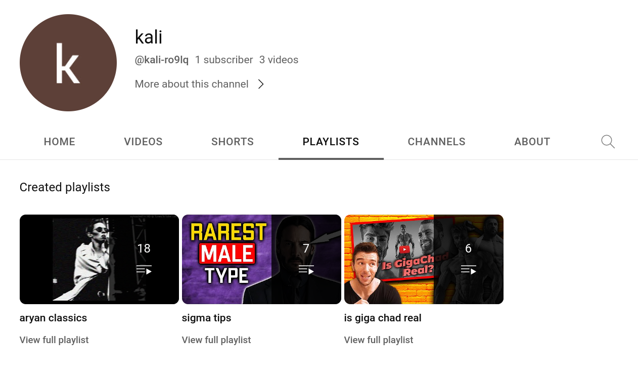Open the SHORTS tab
Screen dimensions: 638x374
233,142
